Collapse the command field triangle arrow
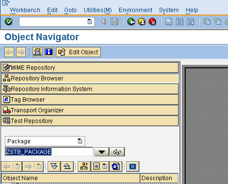This screenshot has height=184, width=228. [x=104, y=22]
